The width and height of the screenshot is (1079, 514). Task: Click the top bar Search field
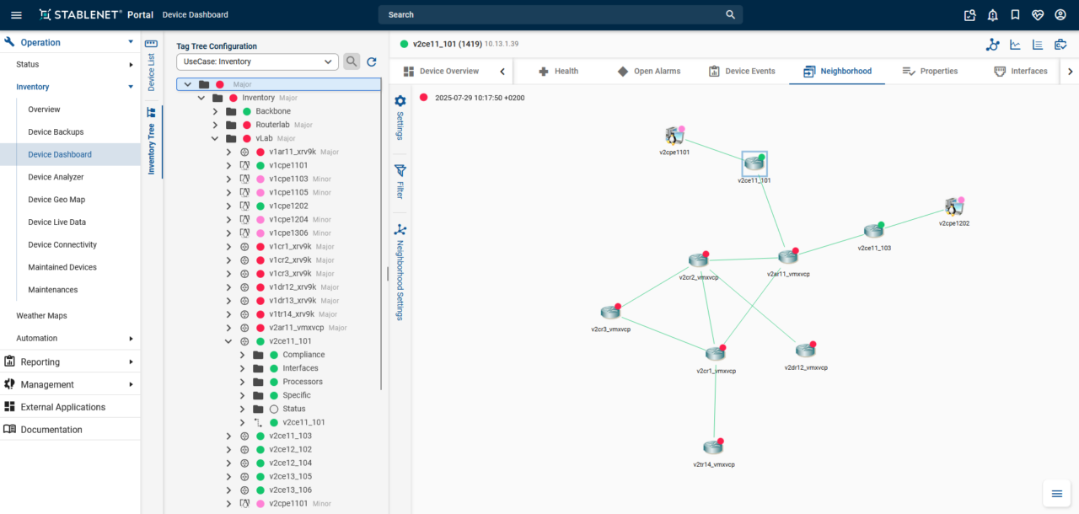(552, 14)
